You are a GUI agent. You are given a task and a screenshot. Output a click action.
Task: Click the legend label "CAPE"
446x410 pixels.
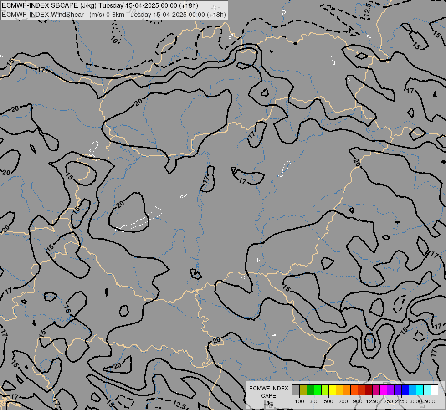click(x=268, y=396)
